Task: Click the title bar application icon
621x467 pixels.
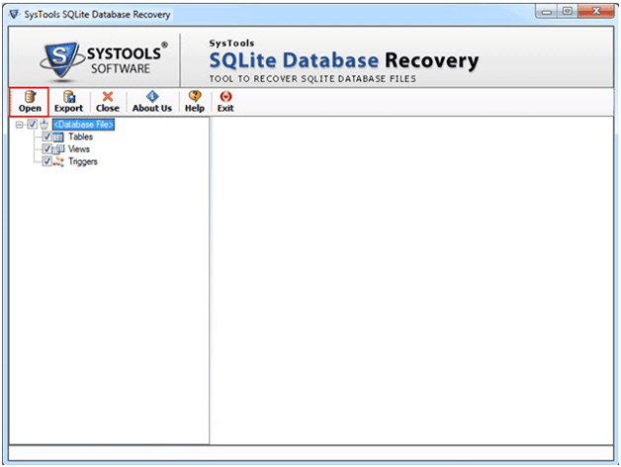Action: coord(15,14)
